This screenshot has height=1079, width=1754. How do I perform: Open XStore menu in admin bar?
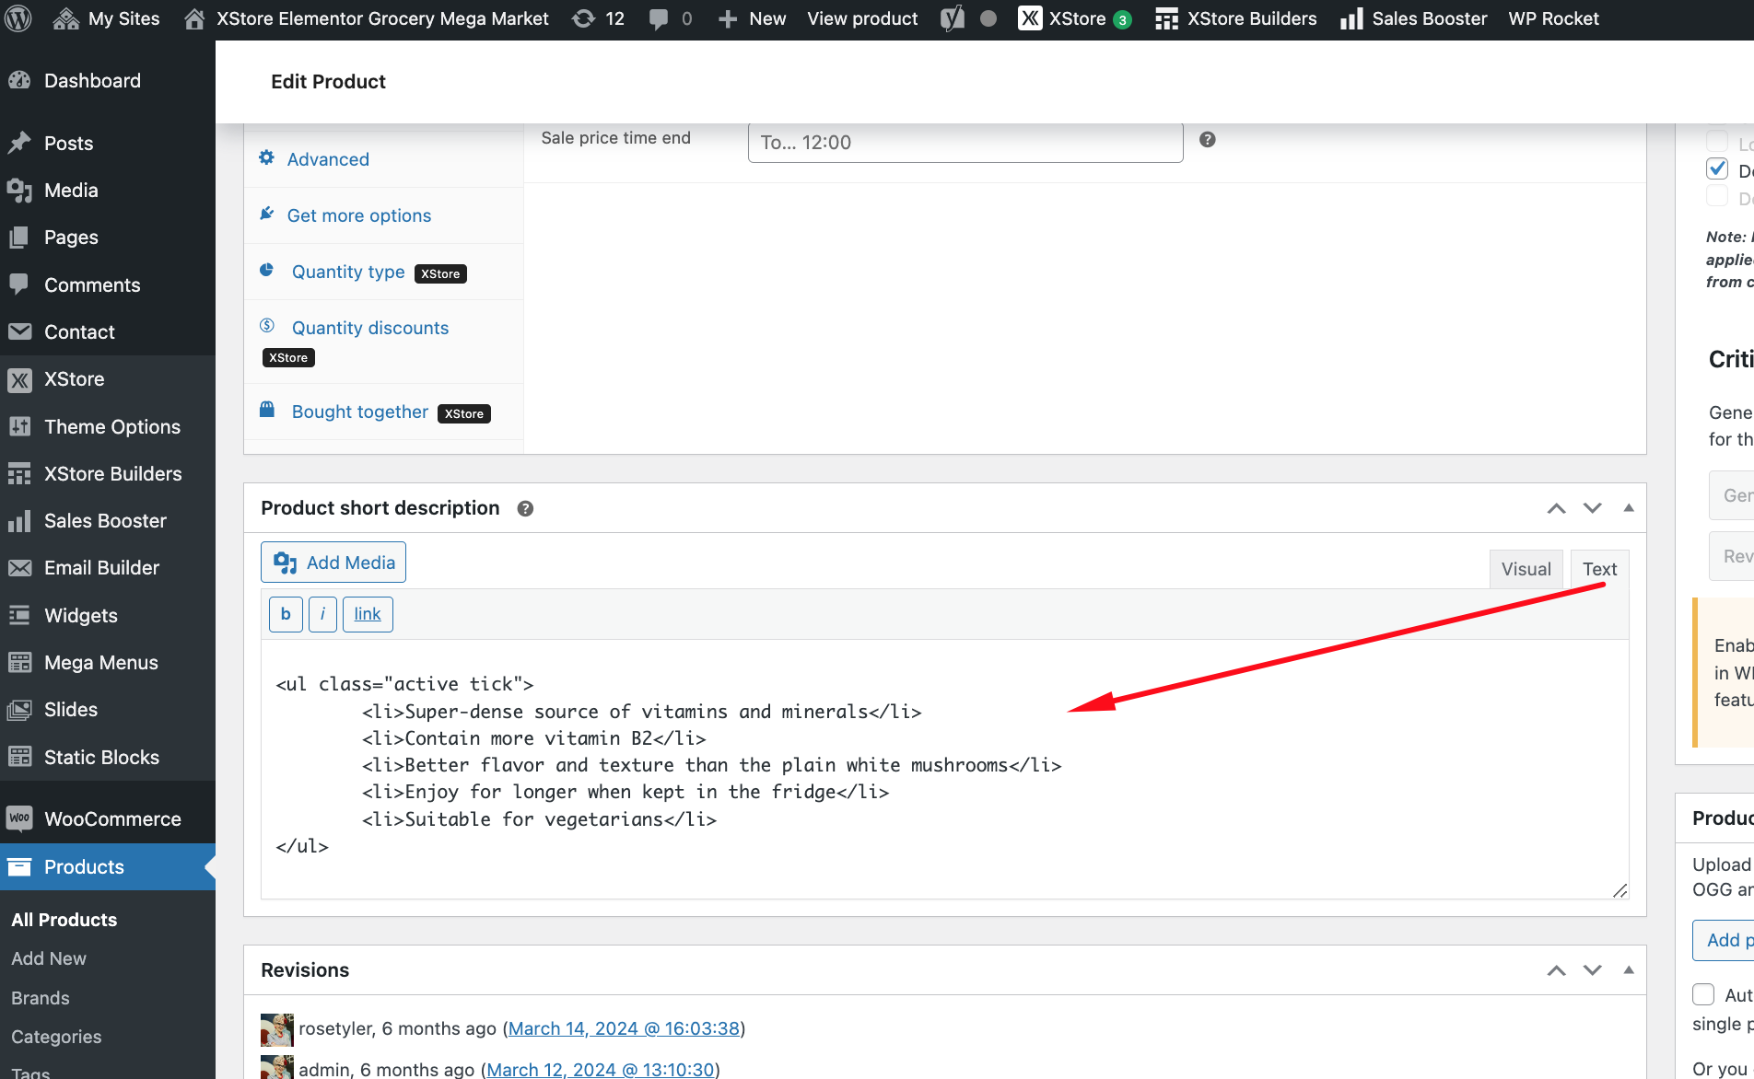pos(1075,18)
